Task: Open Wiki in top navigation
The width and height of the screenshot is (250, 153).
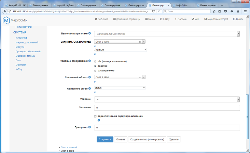Action: [x=195, y=19]
